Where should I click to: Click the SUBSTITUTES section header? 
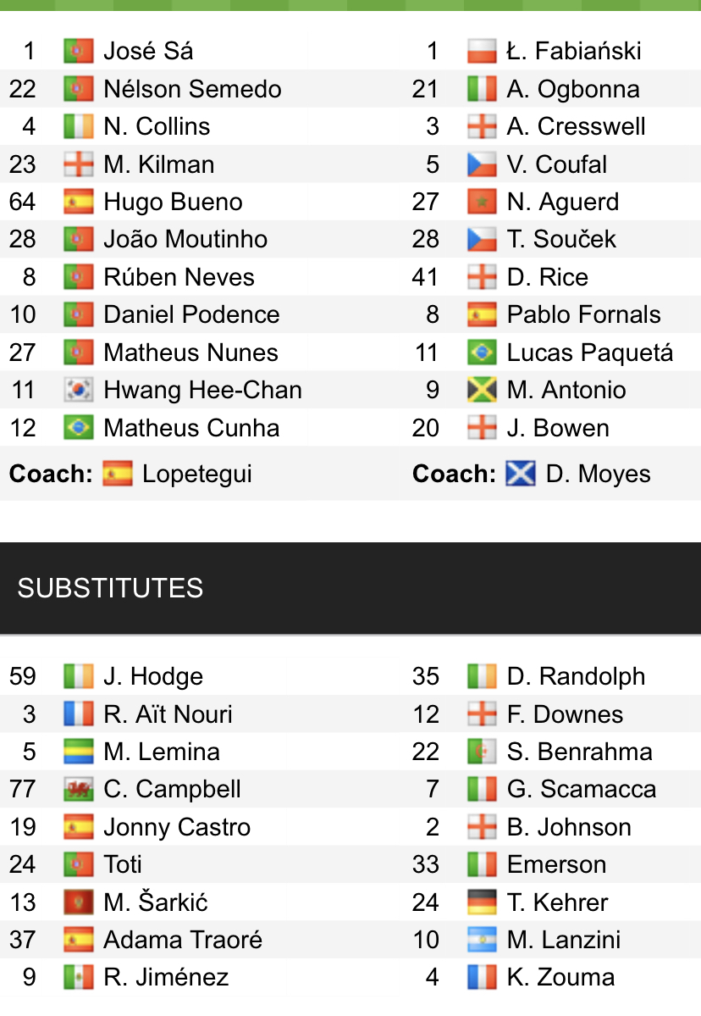pyautogui.click(x=350, y=588)
